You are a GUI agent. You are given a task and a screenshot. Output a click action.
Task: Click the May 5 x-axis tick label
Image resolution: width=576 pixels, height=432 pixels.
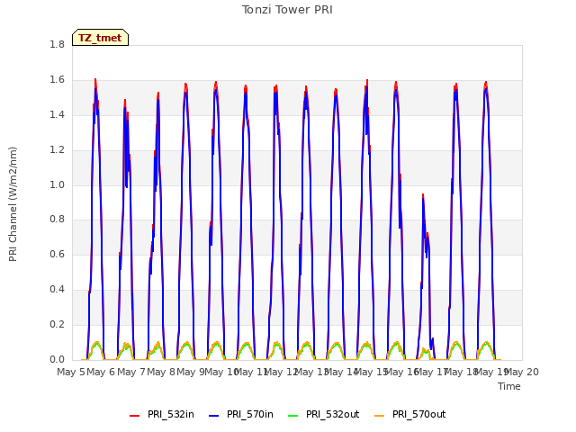click(71, 372)
